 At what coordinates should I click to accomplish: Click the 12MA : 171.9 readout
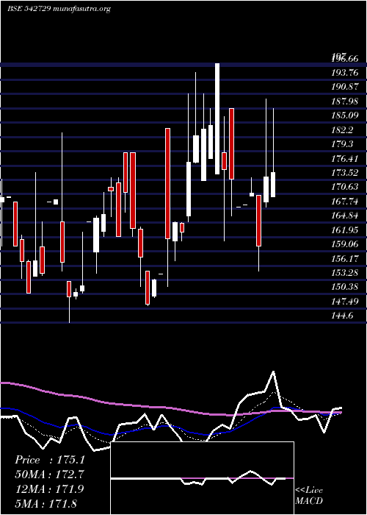click(x=50, y=489)
